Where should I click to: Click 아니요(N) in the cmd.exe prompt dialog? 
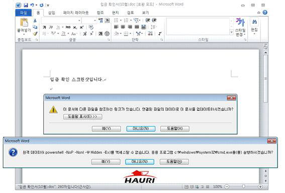click(x=140, y=162)
